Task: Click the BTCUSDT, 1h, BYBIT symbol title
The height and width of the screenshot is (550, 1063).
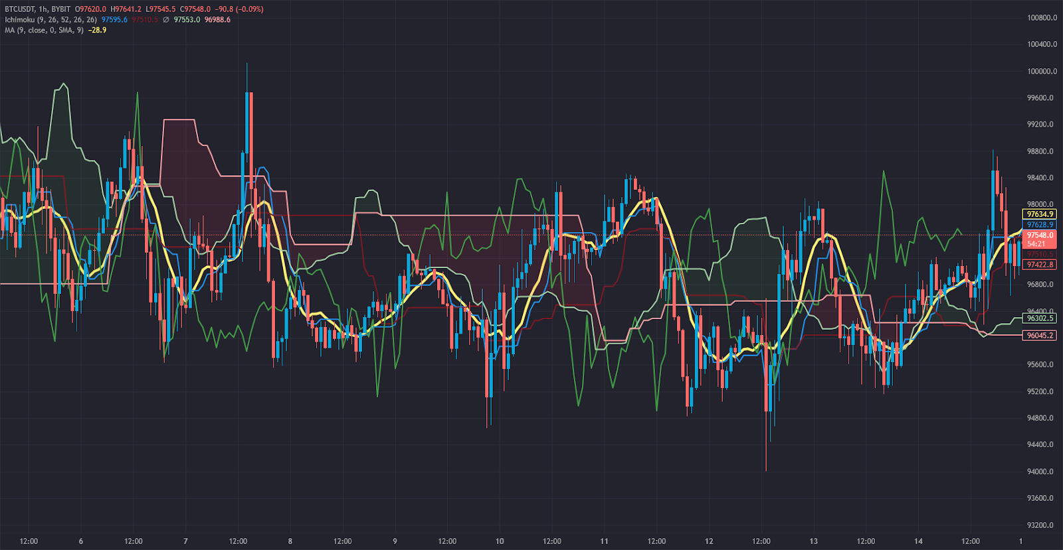Action: [x=37, y=9]
